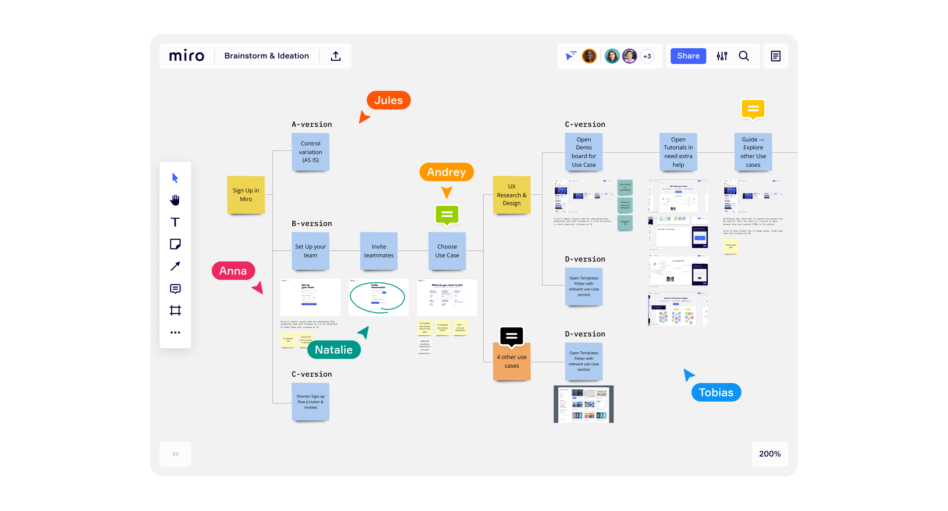Activate the hand pan tool

click(175, 200)
